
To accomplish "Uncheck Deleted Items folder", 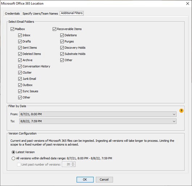I will click(x=20, y=54).
